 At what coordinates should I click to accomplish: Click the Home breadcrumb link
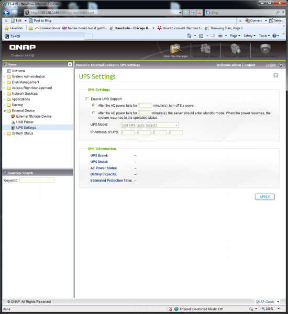[81, 65]
